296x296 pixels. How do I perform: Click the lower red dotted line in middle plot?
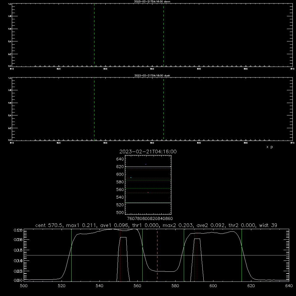tap(148, 193)
